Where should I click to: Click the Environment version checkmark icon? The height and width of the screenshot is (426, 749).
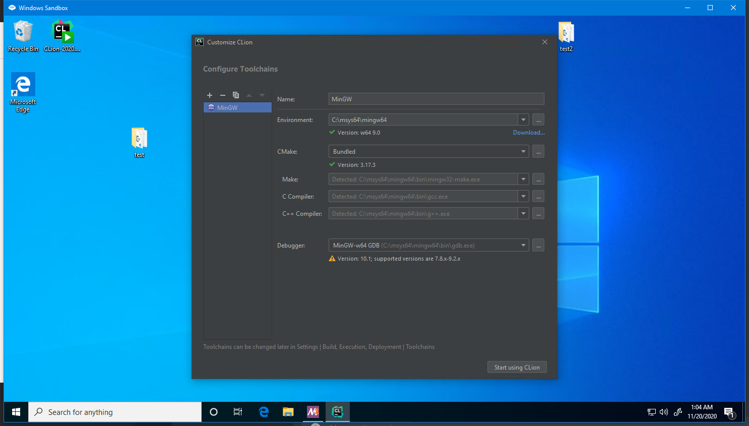point(332,132)
